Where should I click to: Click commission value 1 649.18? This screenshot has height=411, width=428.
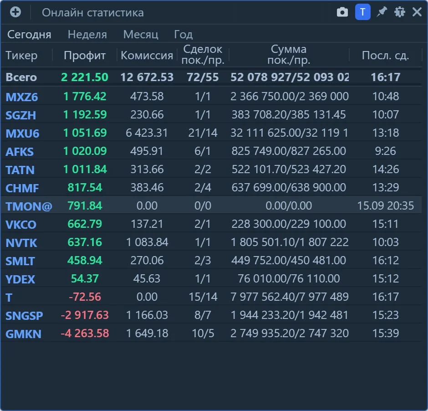pyautogui.click(x=147, y=333)
